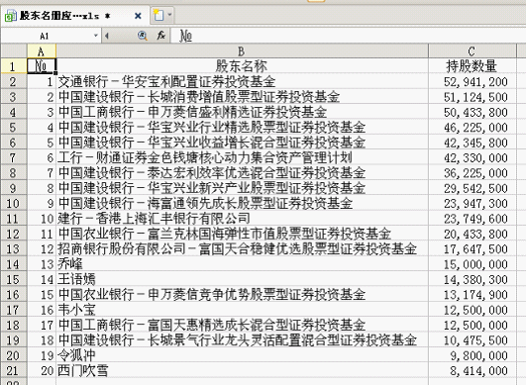
Task: Select column A header
Action: (42, 51)
